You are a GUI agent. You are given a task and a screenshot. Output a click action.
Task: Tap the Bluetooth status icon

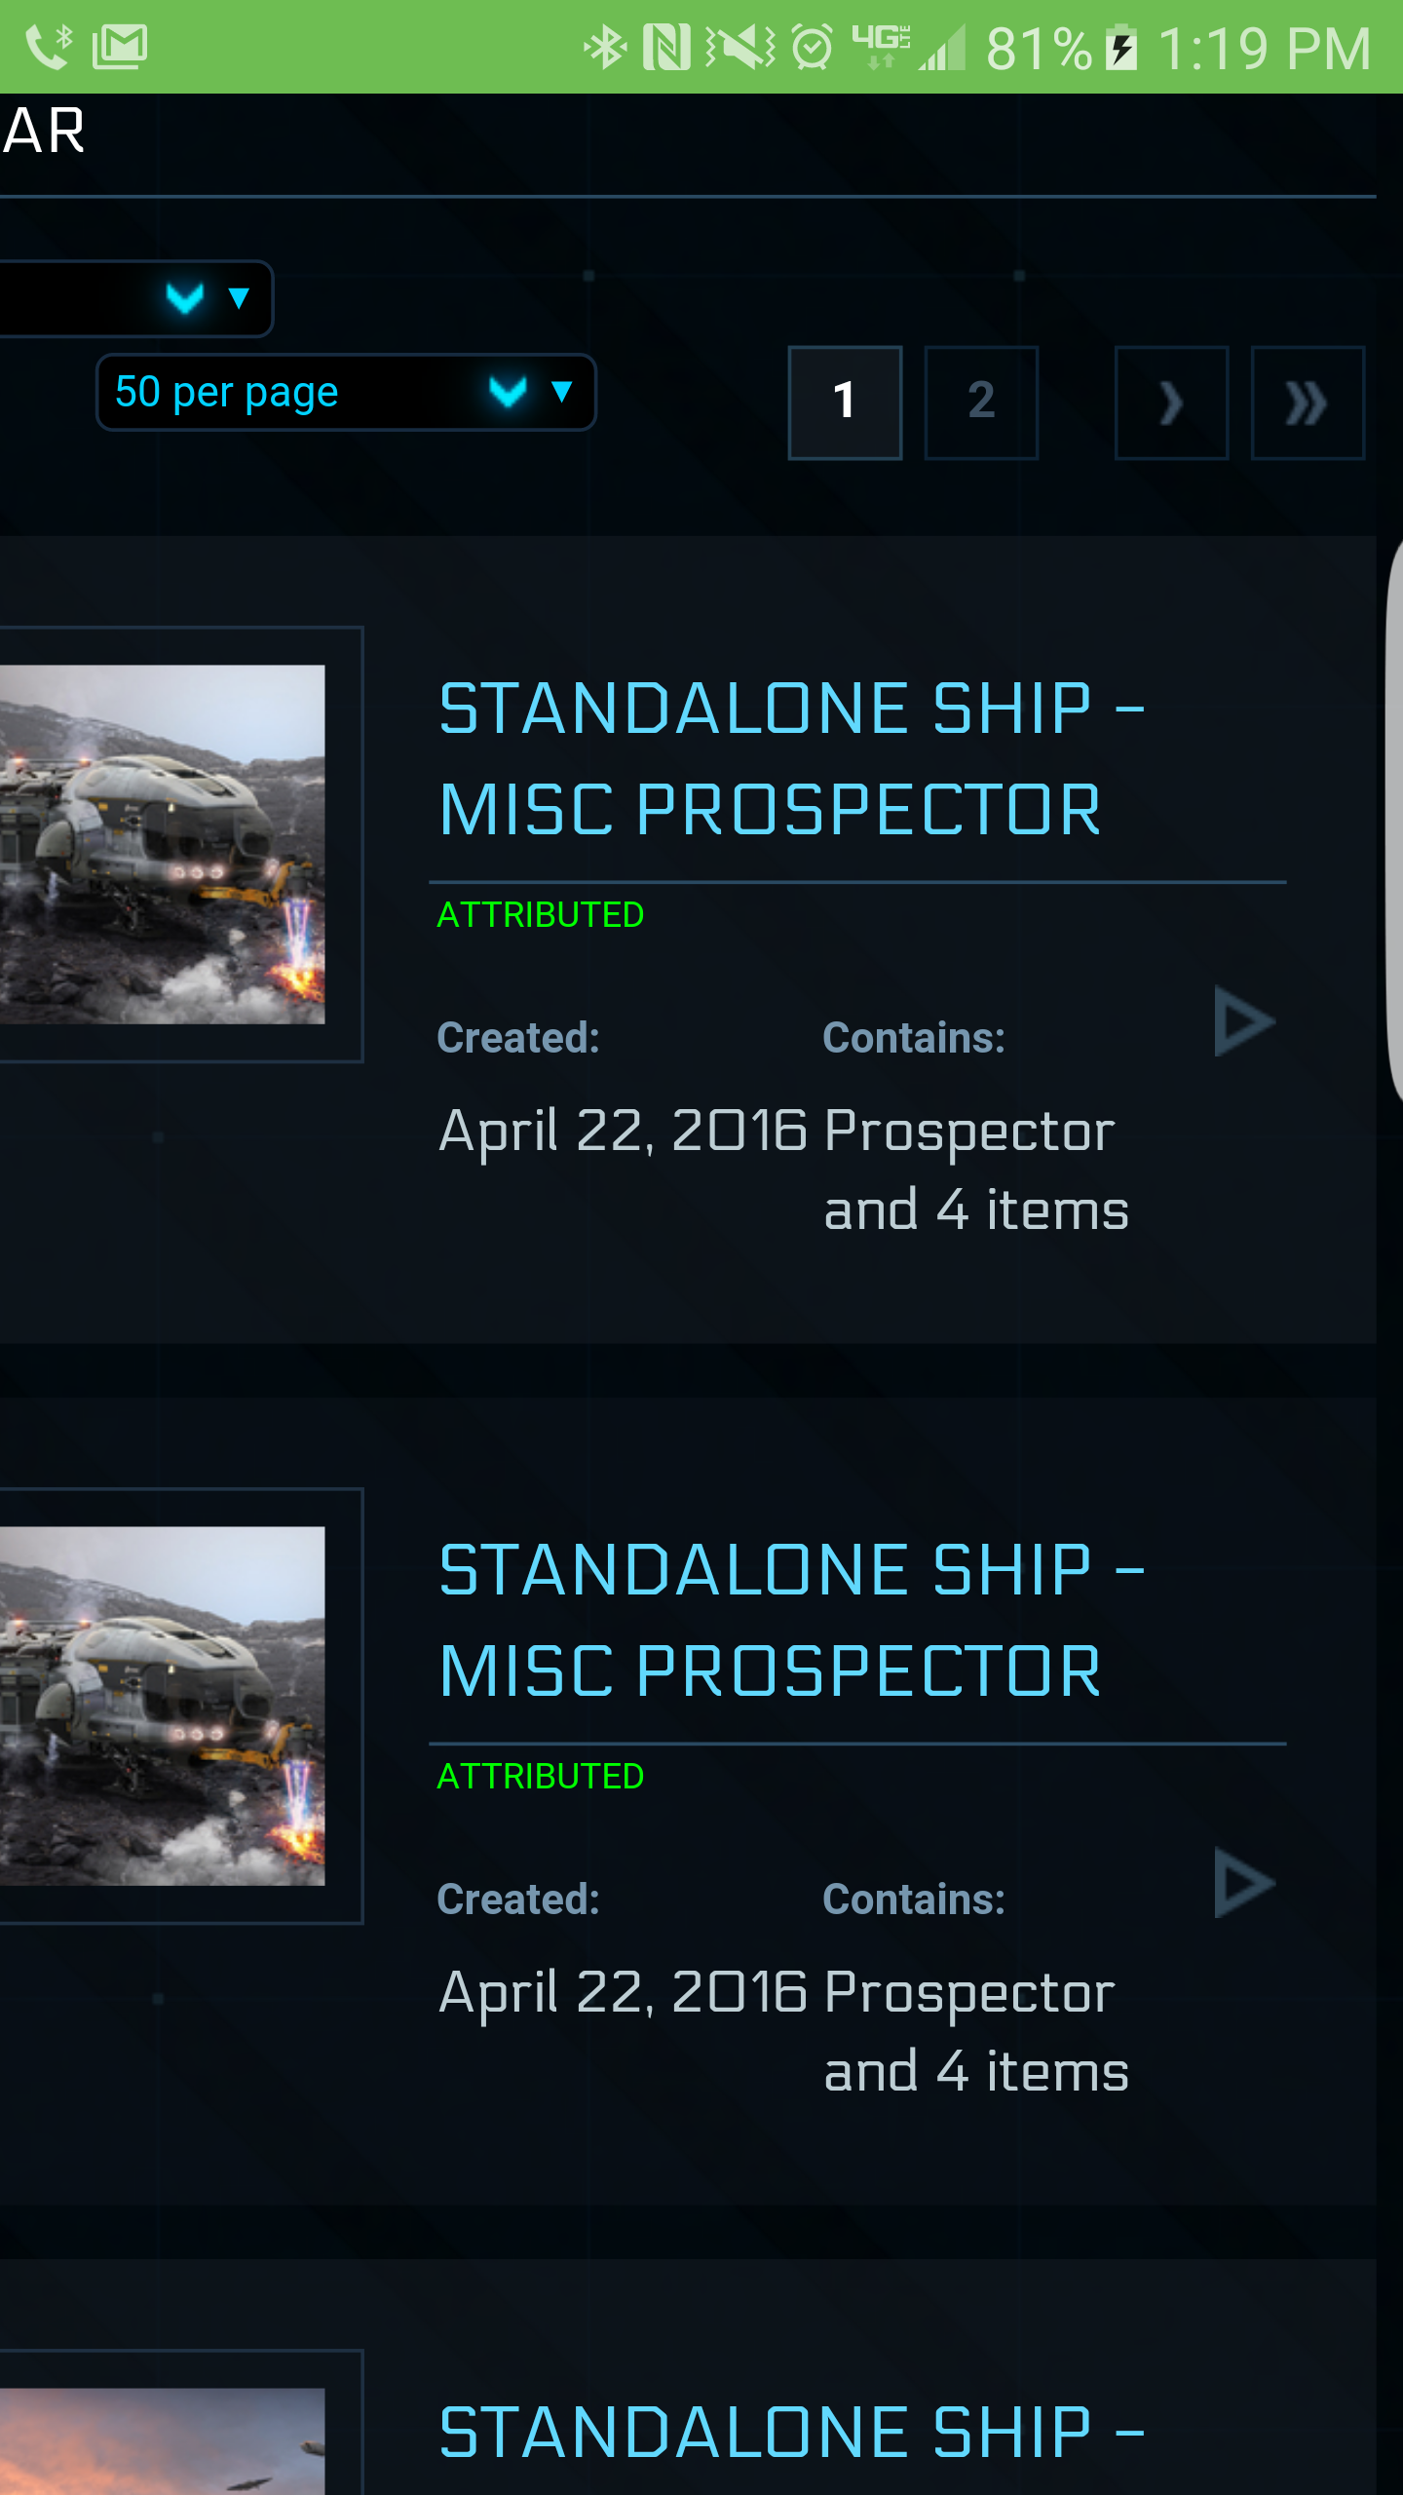604,47
